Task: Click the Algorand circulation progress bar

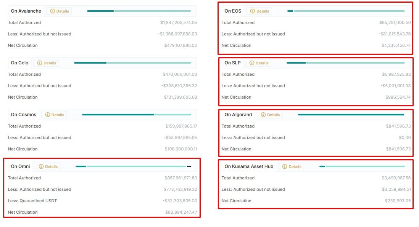Action: pyautogui.click(x=351, y=115)
